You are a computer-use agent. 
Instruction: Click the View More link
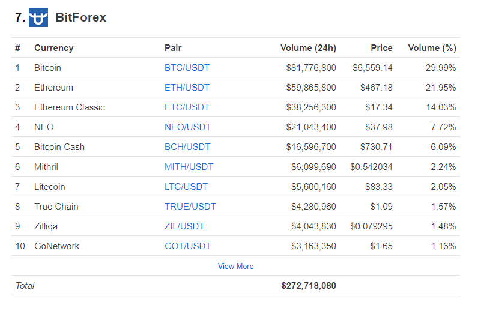[235, 266]
